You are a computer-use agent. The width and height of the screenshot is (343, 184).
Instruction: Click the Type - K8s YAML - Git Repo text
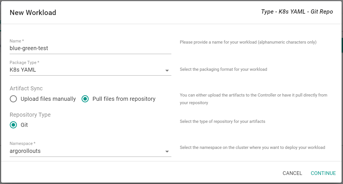[297, 12]
